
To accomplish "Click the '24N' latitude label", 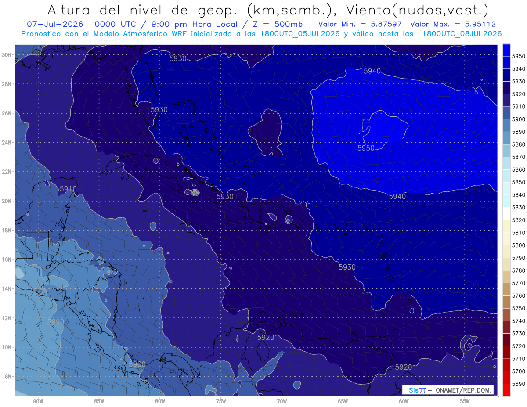I will point(7,143).
